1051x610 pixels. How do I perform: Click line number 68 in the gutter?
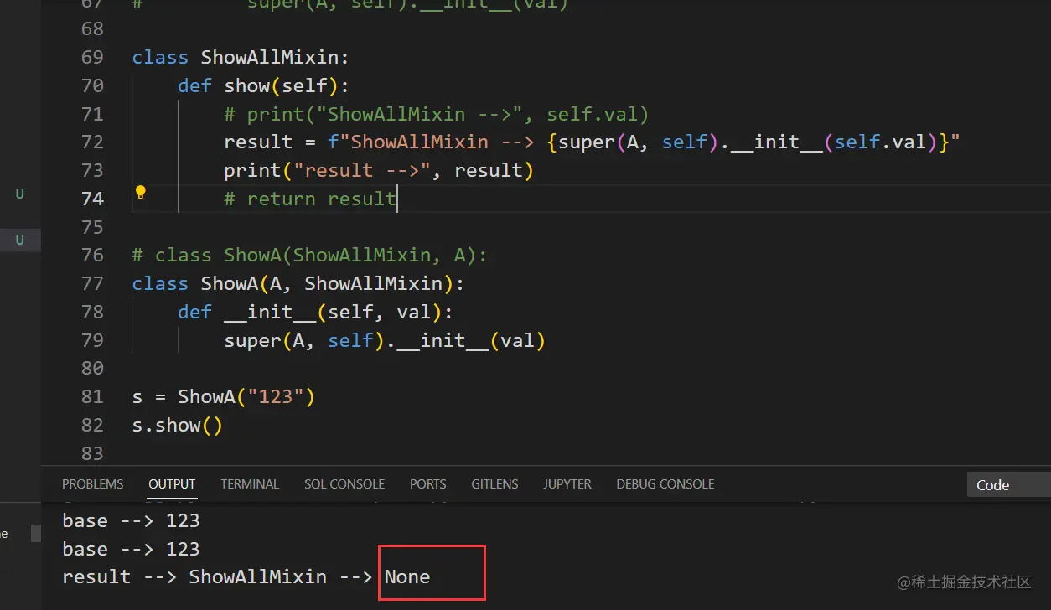(92, 29)
